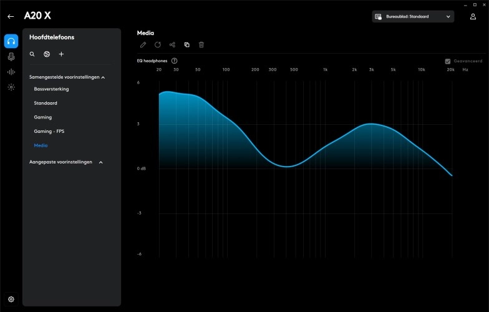Reset the Media preset with the reset icon
The width and height of the screenshot is (489, 312).
[x=157, y=45]
